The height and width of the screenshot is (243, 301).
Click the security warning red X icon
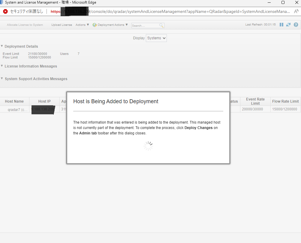click(5, 11)
